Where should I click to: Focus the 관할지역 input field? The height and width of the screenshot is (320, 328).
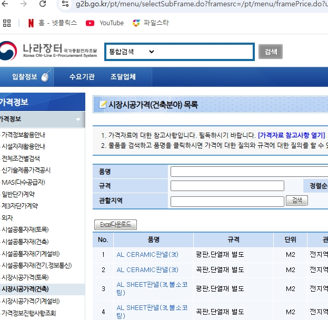(227, 202)
